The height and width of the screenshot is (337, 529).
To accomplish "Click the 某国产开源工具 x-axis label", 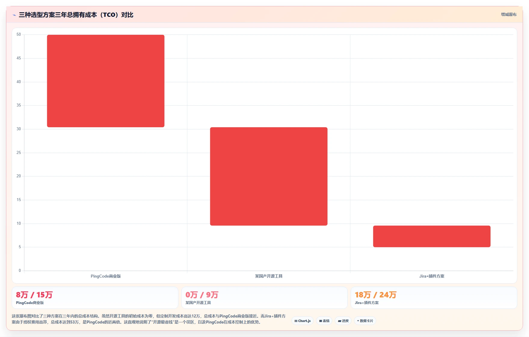I will coord(269,276).
